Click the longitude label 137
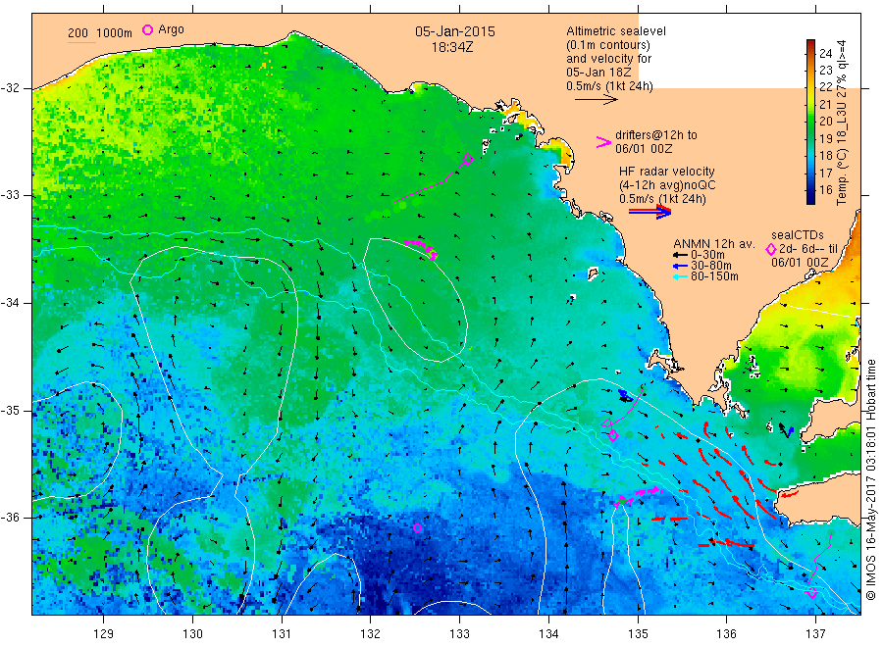This screenshot has height=647, width=883. click(x=815, y=633)
